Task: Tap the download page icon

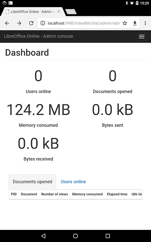Action: (135, 23)
